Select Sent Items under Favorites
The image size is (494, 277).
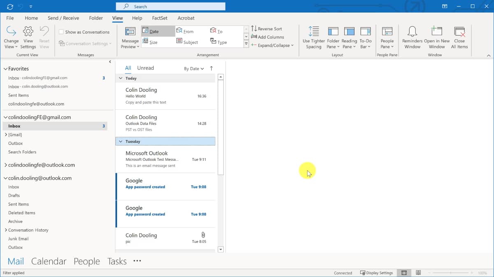[x=19, y=95]
